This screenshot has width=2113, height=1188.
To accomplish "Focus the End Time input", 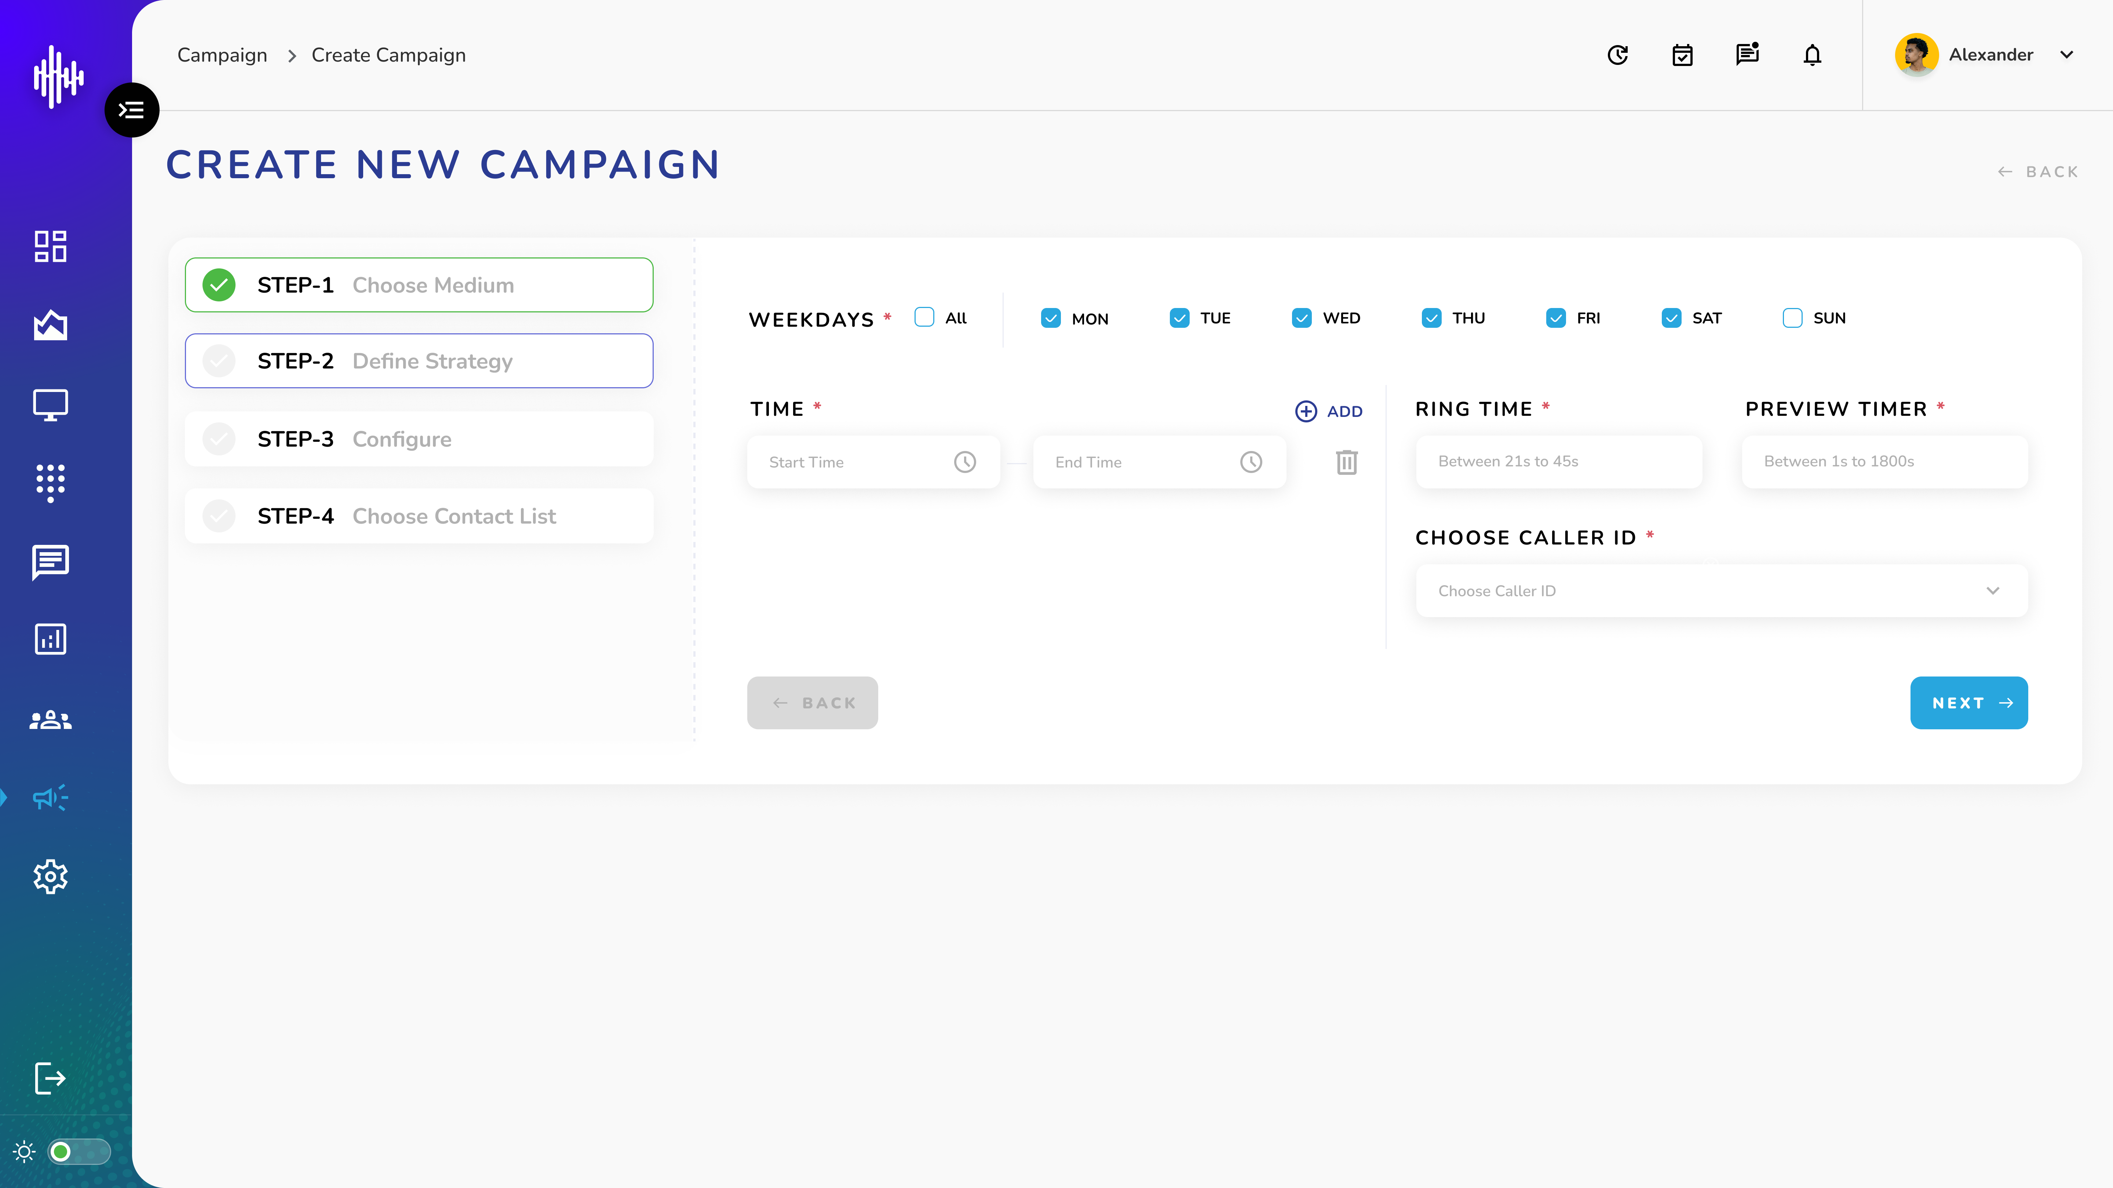I will (1160, 462).
